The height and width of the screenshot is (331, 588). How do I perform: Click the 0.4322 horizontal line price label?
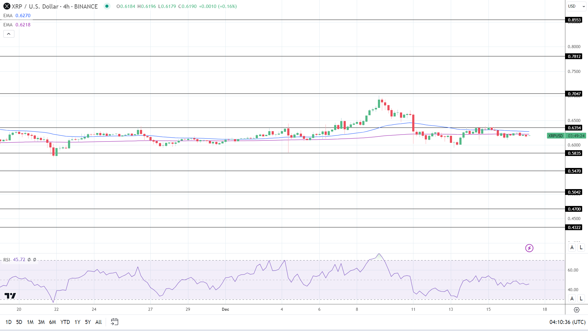click(x=574, y=227)
